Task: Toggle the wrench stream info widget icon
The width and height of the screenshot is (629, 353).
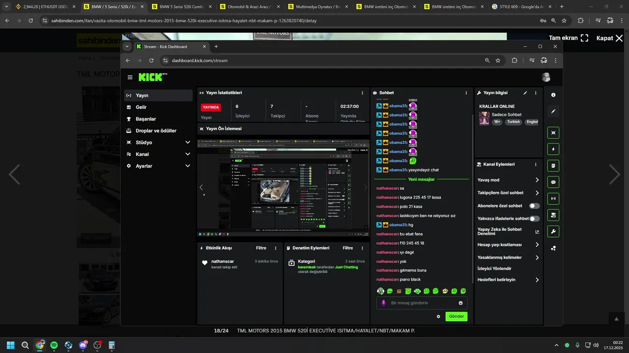Action: (553, 231)
